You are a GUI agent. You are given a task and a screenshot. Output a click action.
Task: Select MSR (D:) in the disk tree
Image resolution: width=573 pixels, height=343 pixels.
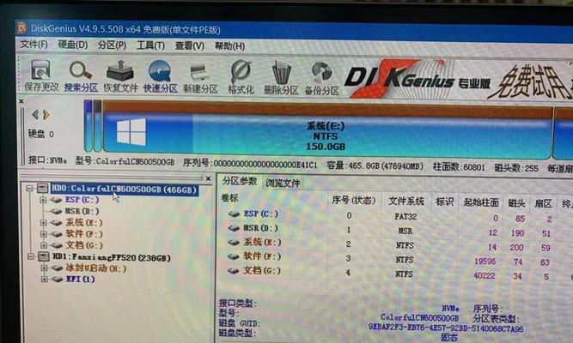tap(82, 211)
